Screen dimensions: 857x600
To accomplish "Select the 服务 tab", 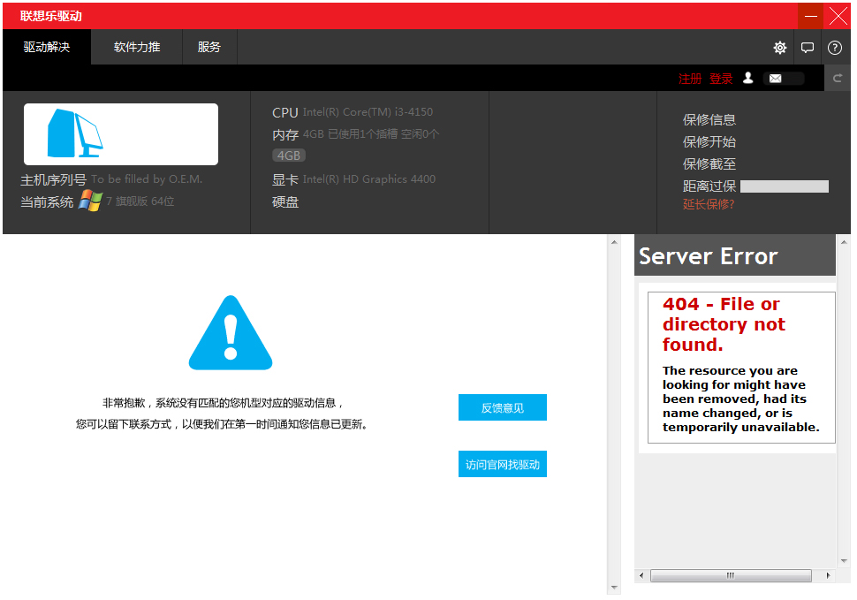I will click(x=209, y=48).
